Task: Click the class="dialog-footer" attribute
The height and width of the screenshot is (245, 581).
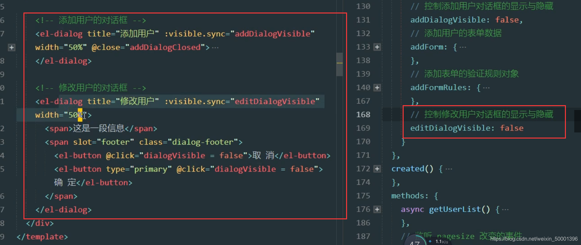Action: 188,142
